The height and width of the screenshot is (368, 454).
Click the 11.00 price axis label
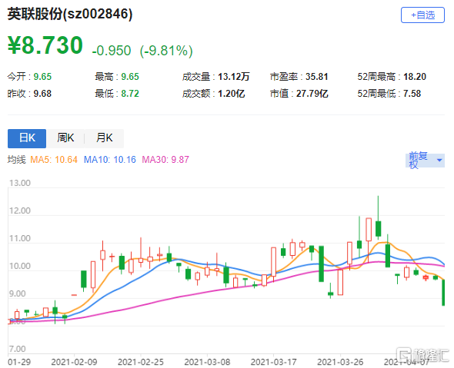[x=20, y=238]
